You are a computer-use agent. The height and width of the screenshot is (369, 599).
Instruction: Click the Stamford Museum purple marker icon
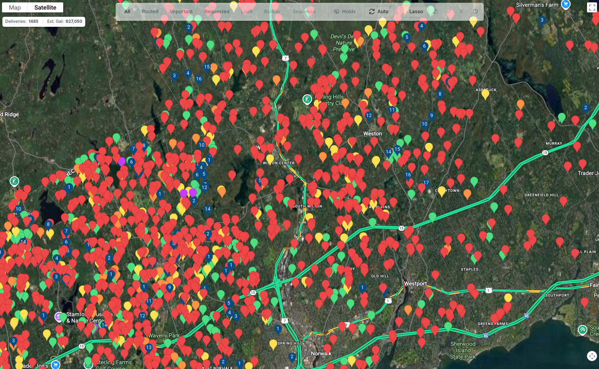(x=59, y=317)
